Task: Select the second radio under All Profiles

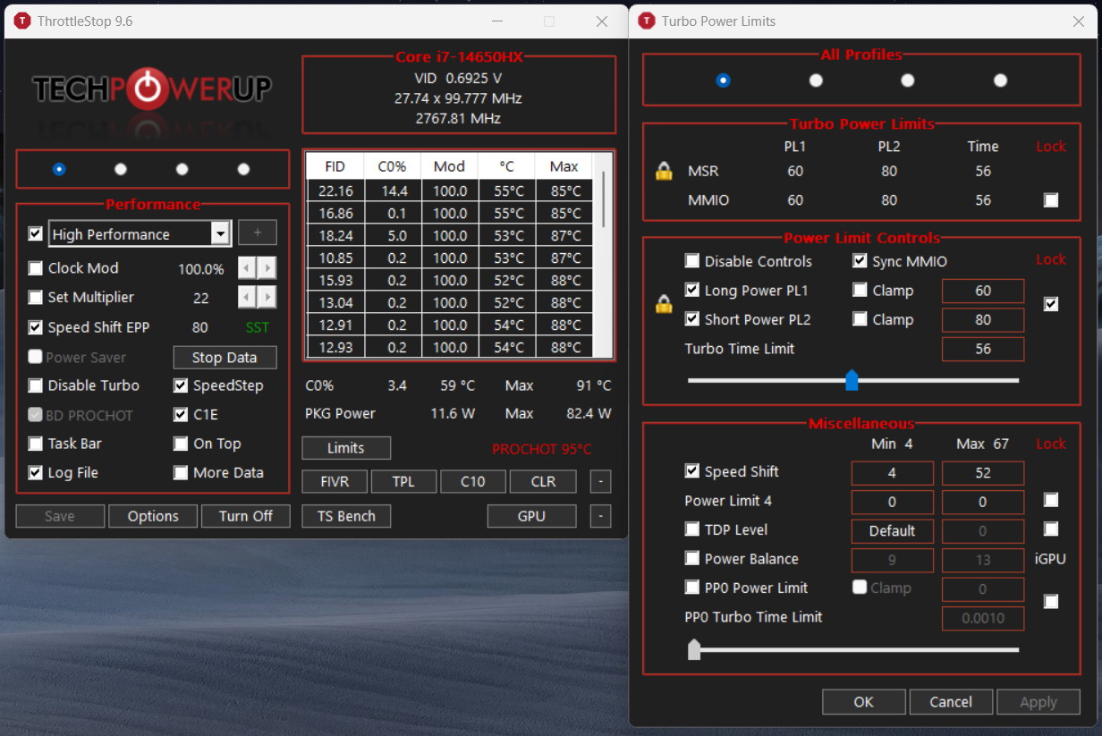Action: point(816,80)
